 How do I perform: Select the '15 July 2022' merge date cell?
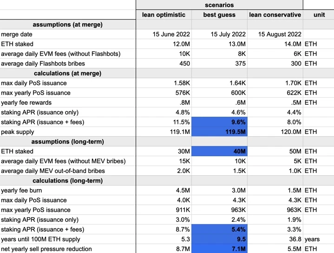[219, 34]
